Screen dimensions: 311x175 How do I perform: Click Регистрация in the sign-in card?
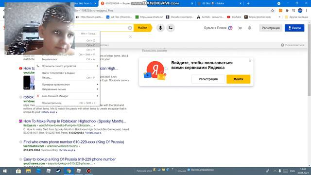208,79
